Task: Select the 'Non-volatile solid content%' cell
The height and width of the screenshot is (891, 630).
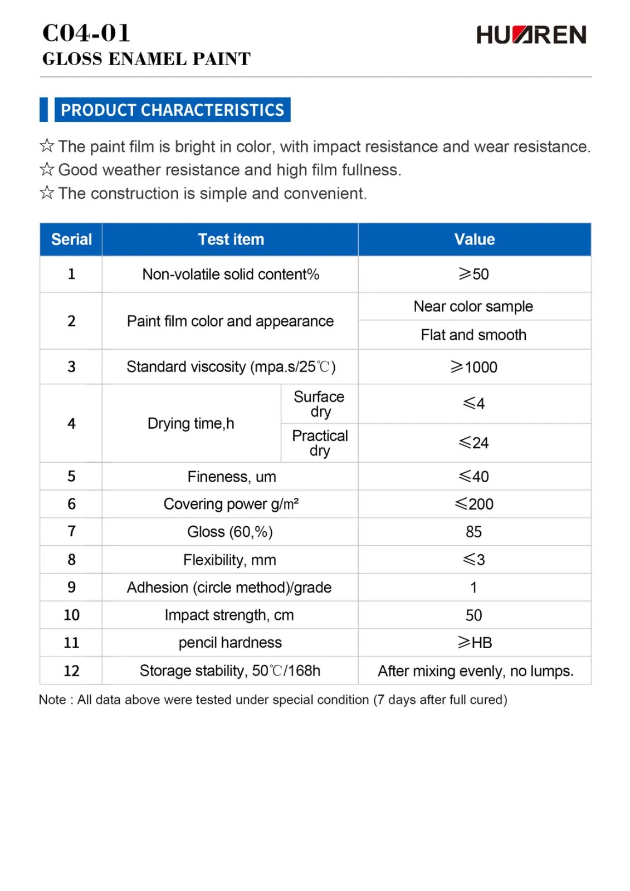Action: pyautogui.click(x=231, y=274)
